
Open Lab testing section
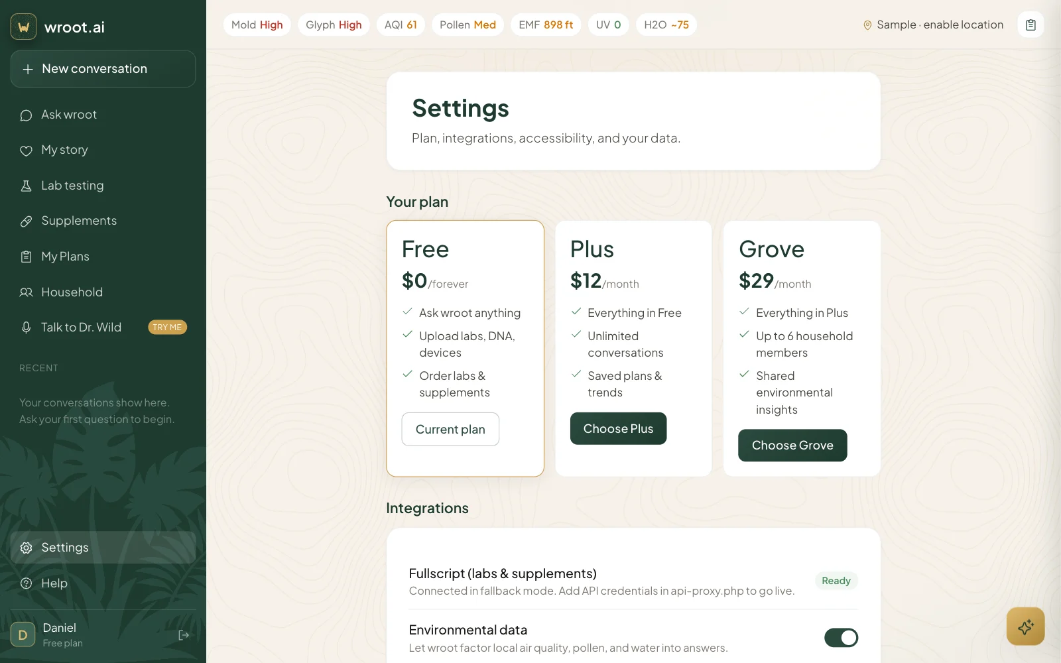(103, 186)
